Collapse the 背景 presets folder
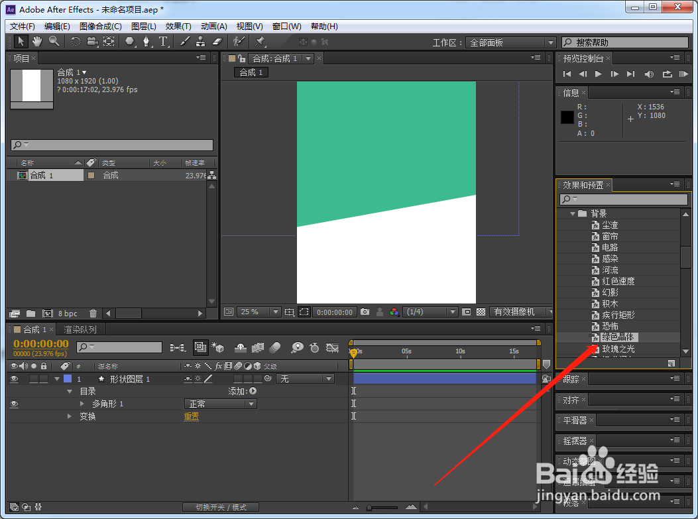 (573, 213)
